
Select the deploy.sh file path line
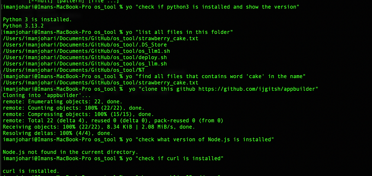pos(85,57)
